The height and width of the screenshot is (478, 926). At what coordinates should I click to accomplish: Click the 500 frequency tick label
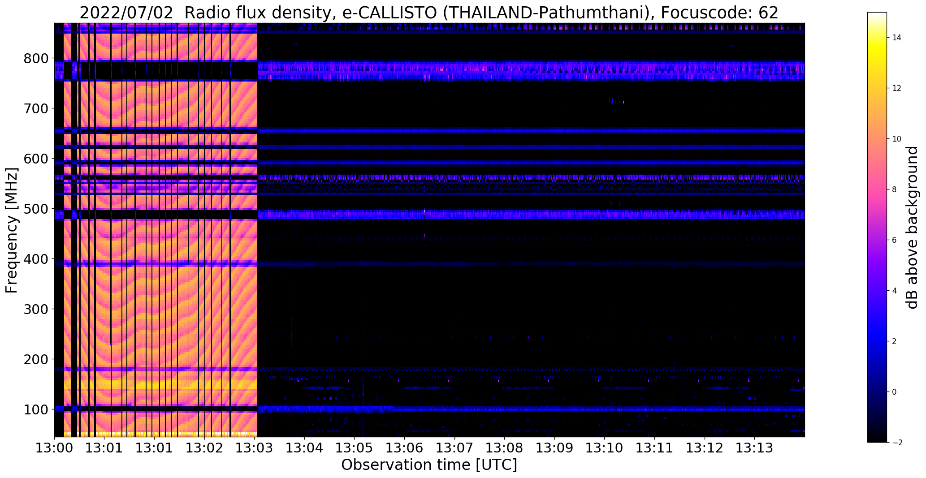[x=37, y=209]
